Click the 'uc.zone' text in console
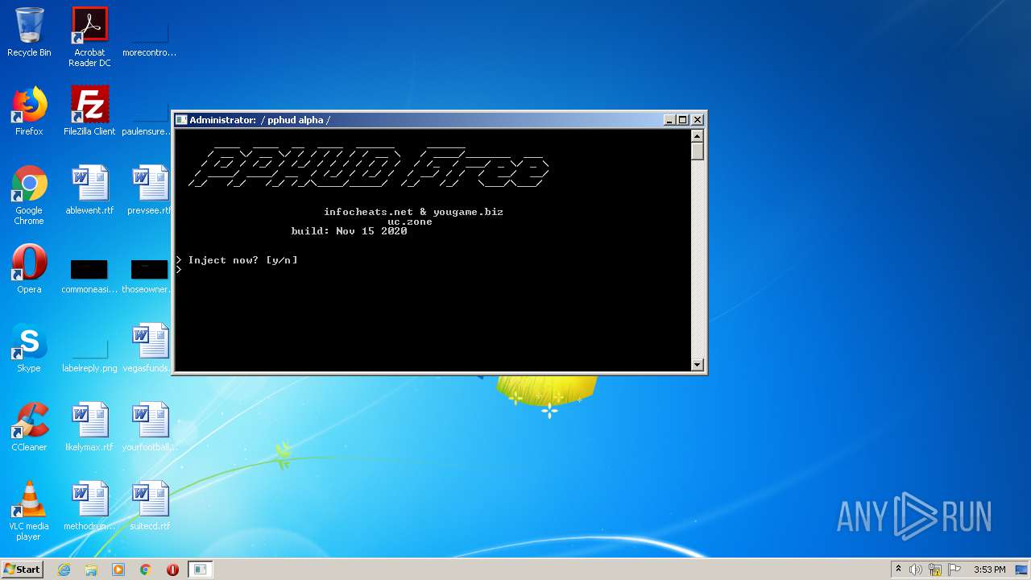The height and width of the screenshot is (580, 1031). coord(410,222)
